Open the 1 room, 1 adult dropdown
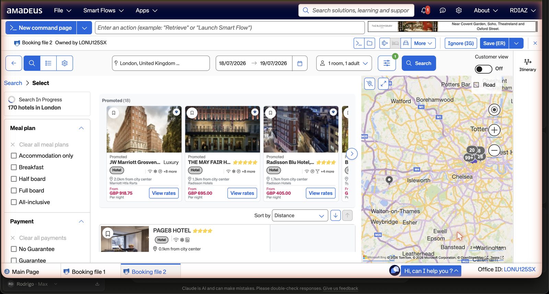 (344, 63)
